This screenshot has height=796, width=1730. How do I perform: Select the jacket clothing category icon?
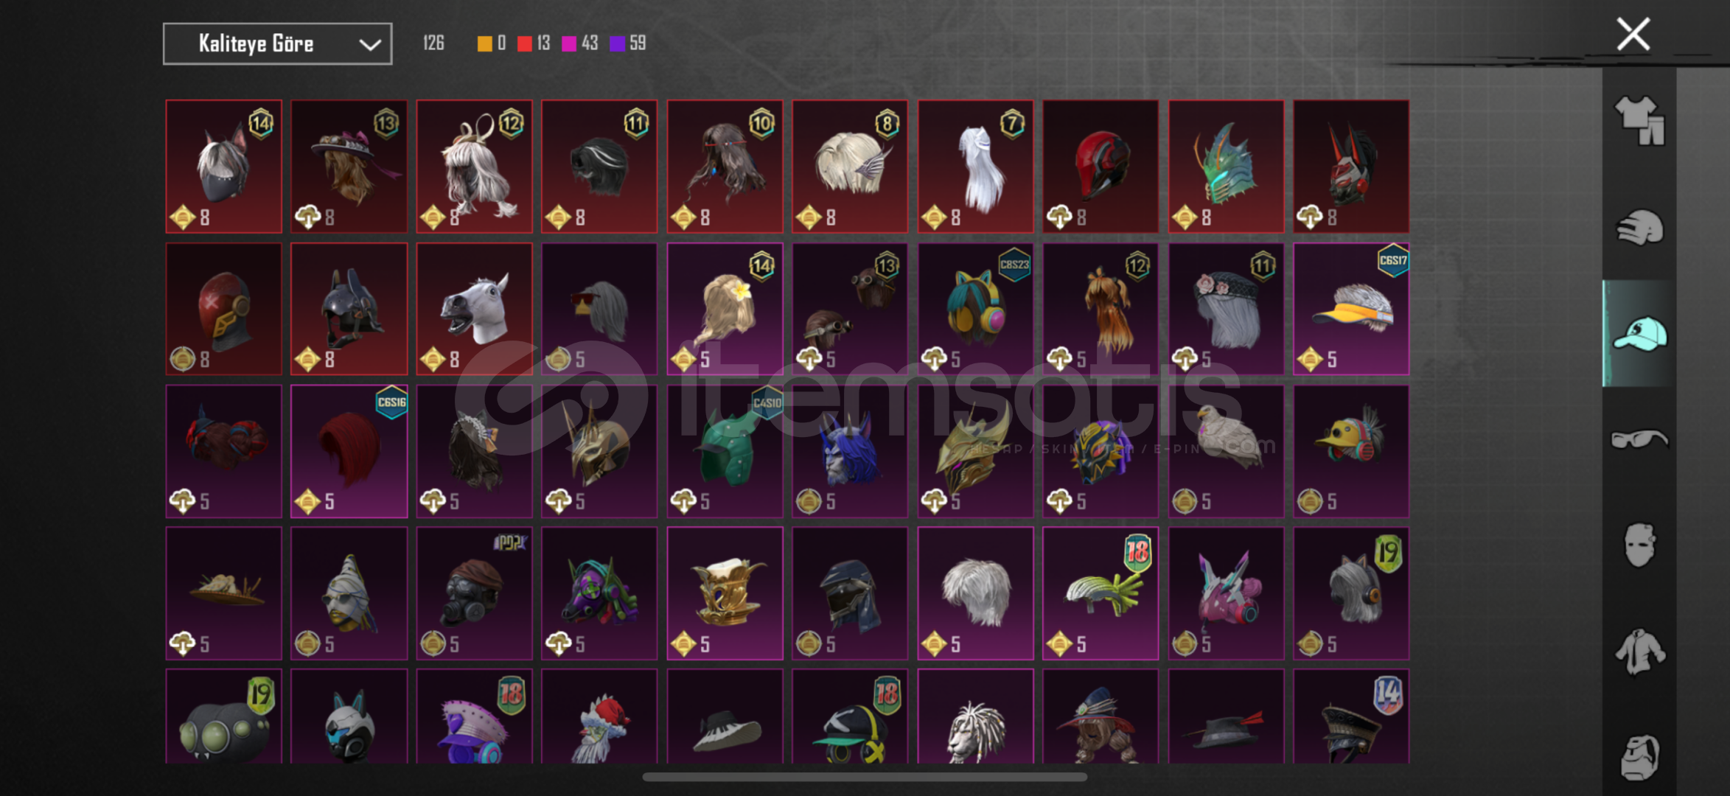click(x=1639, y=652)
